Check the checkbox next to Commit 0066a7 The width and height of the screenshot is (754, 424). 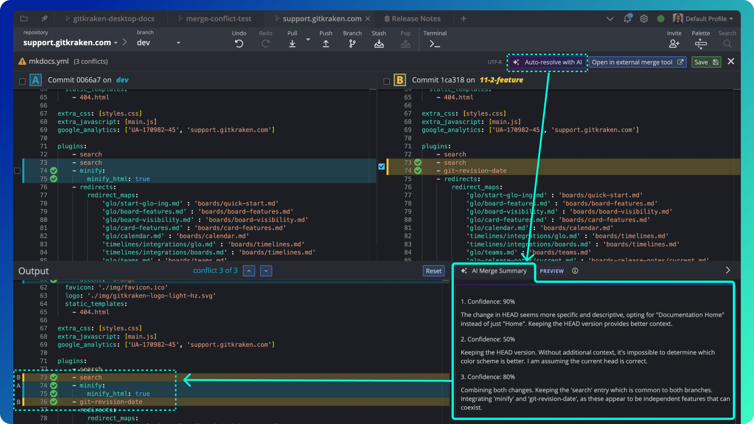22,80
